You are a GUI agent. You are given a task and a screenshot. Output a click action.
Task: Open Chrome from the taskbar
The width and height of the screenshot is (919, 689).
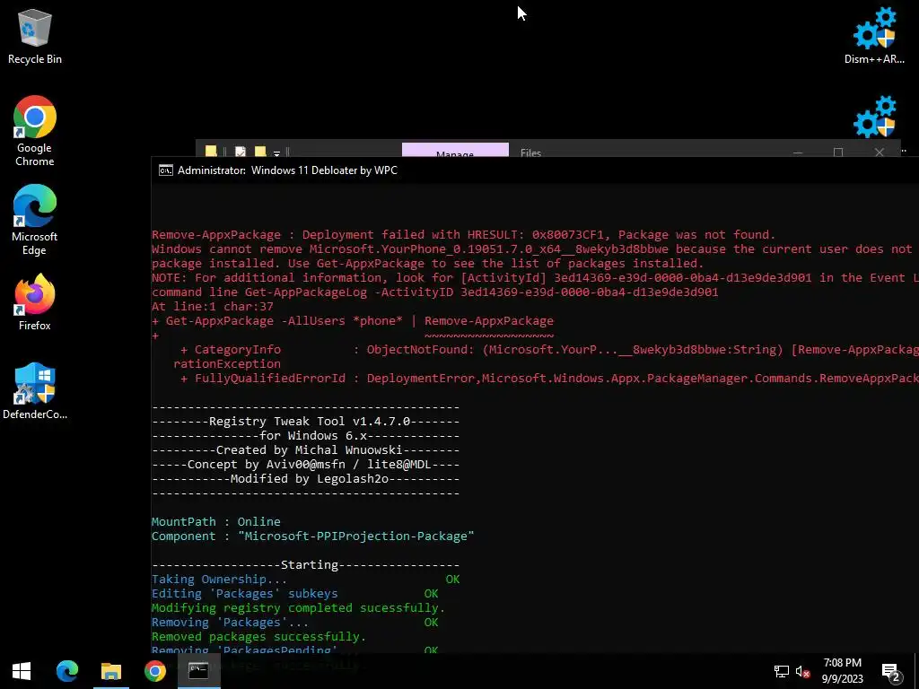[x=155, y=671]
